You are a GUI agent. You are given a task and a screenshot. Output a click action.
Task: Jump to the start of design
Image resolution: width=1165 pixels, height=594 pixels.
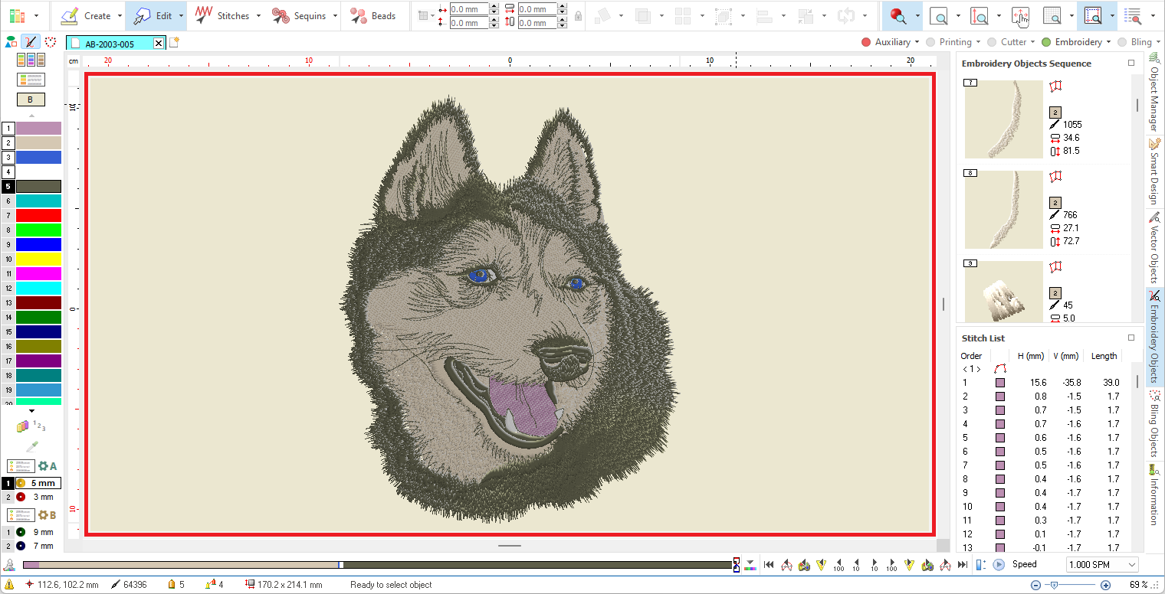(x=769, y=565)
